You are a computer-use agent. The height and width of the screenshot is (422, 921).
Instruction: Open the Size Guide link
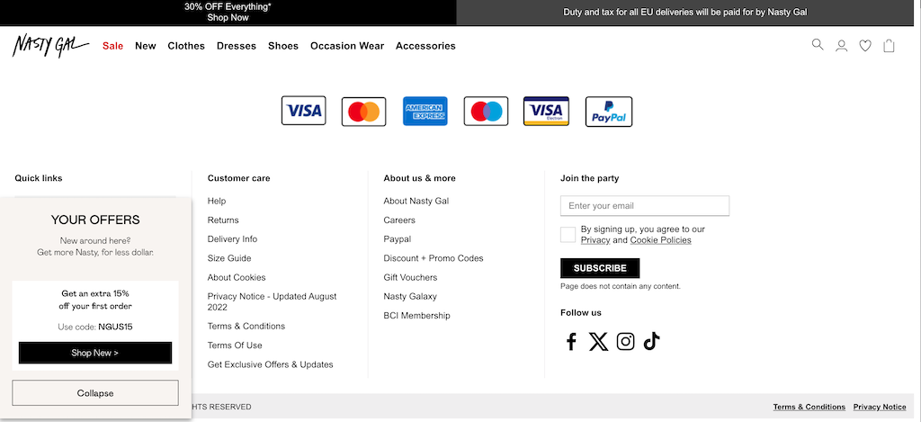[229, 258]
